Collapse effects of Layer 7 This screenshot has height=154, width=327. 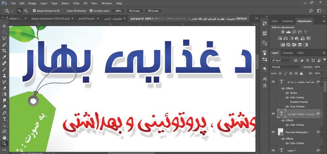pyautogui.click(x=322, y=150)
